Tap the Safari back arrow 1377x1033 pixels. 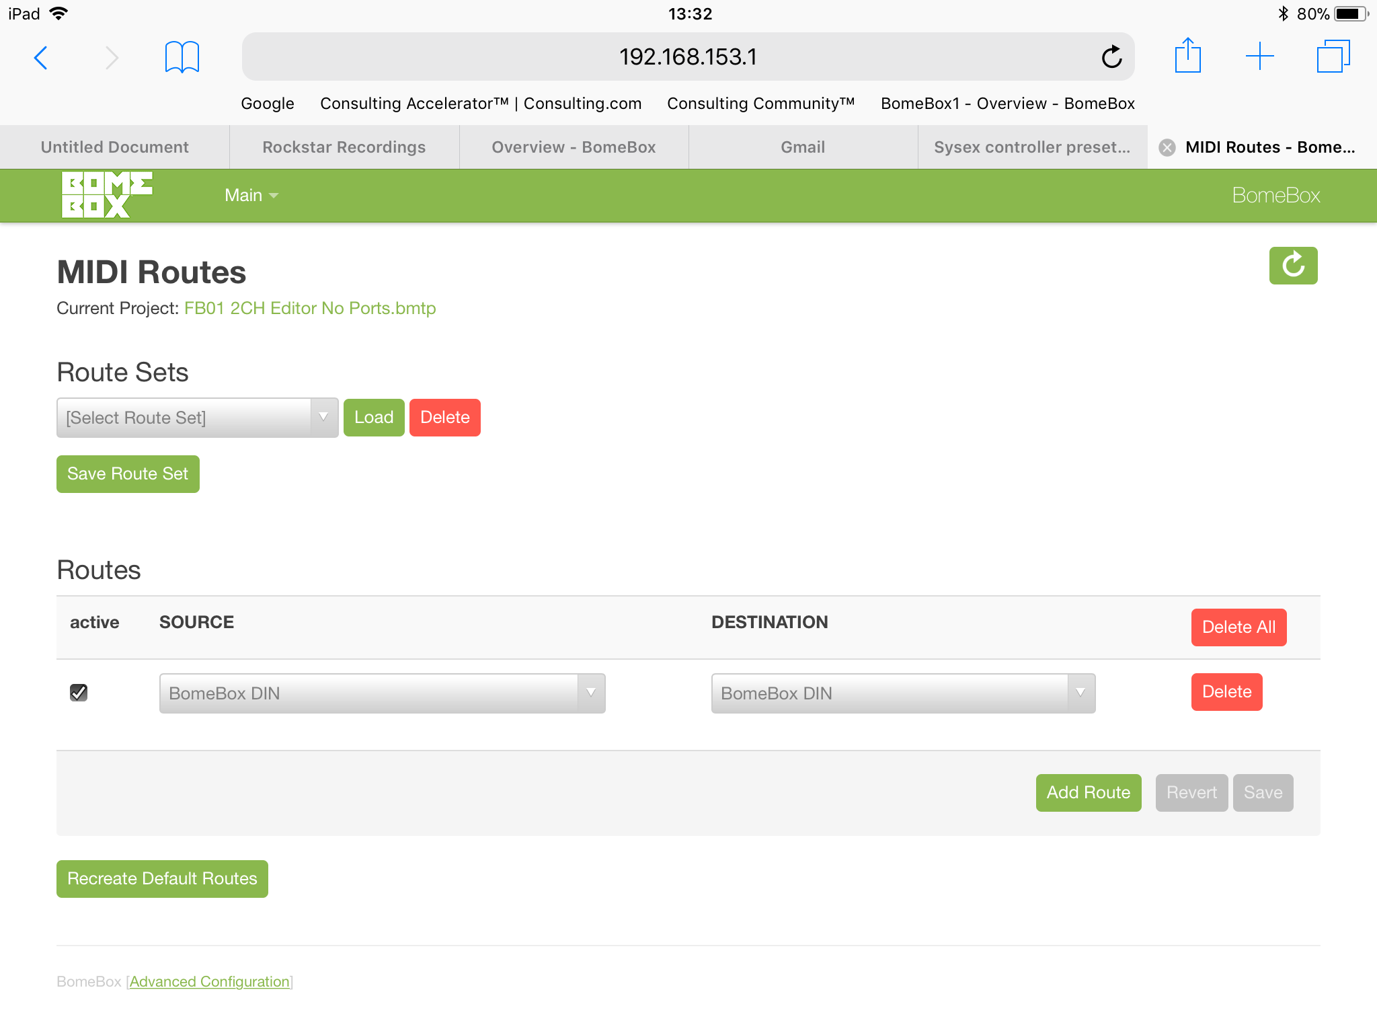click(41, 58)
